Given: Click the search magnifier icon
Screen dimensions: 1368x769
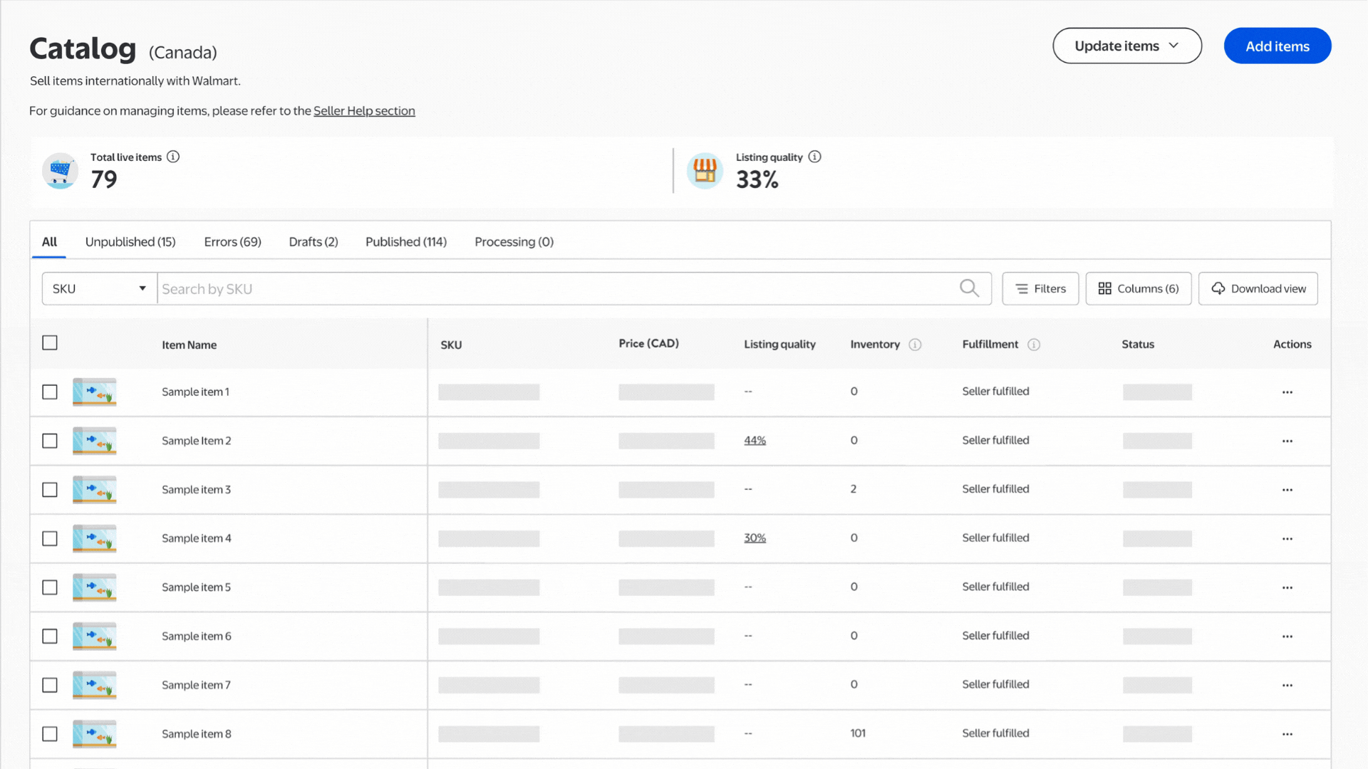Looking at the screenshot, I should [969, 288].
